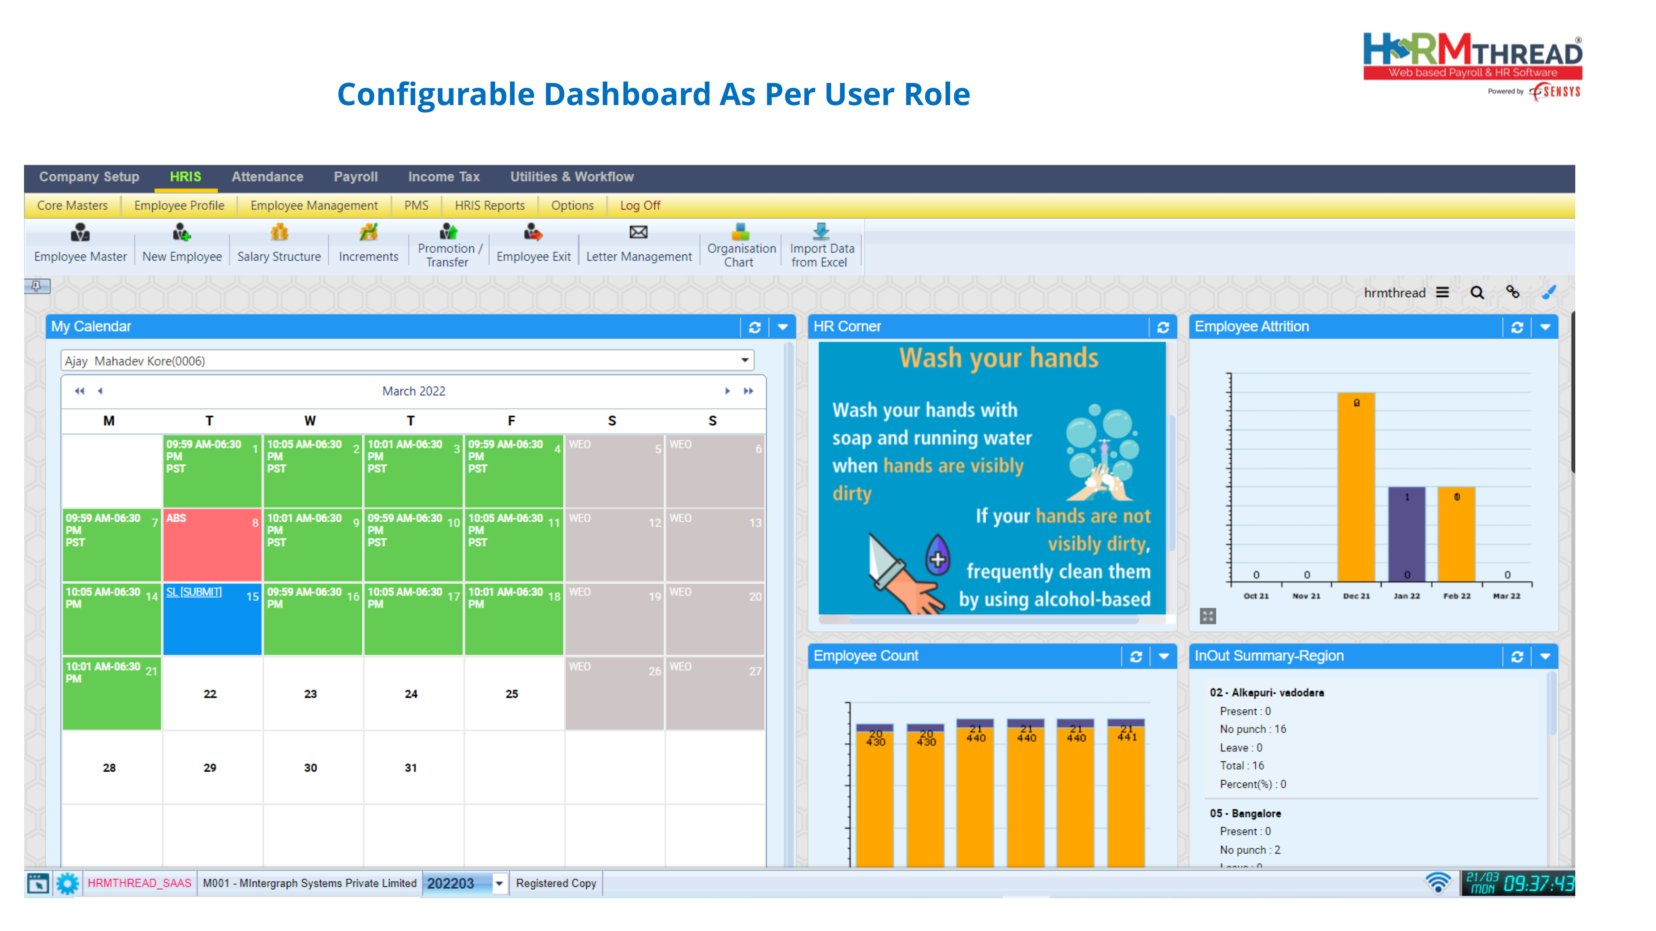The width and height of the screenshot is (1656, 931).
Task: Open the HRIS Reports menu
Action: (489, 206)
